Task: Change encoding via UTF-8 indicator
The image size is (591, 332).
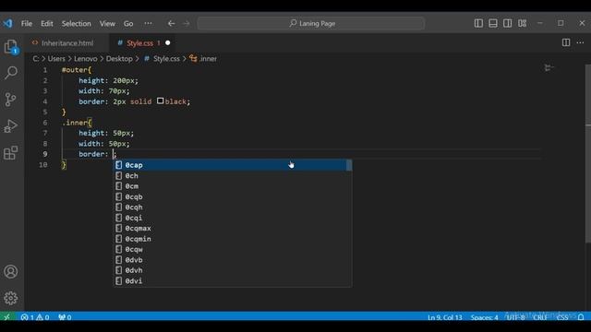Action: point(515,317)
